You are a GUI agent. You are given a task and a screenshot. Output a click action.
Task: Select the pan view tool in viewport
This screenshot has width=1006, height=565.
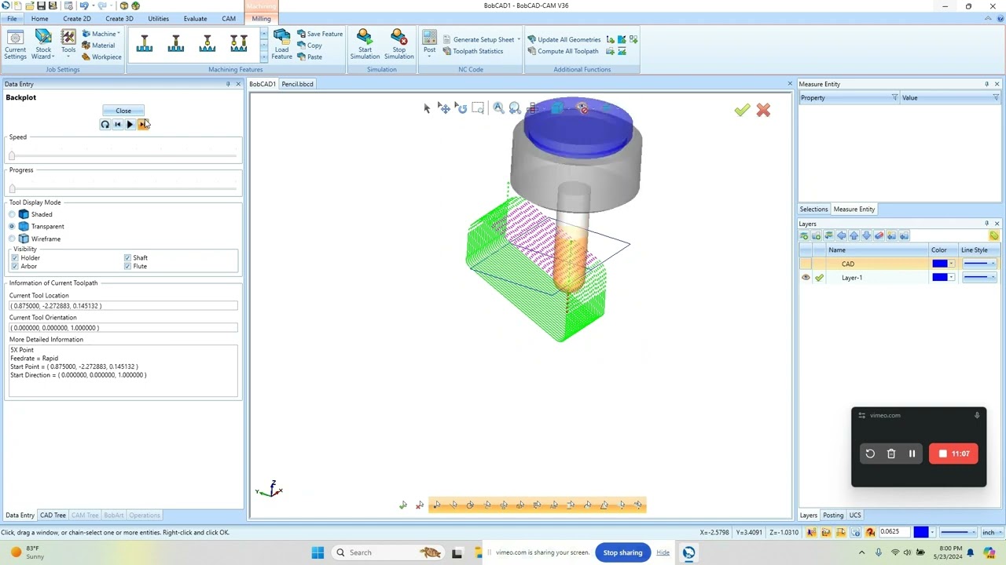[444, 108]
